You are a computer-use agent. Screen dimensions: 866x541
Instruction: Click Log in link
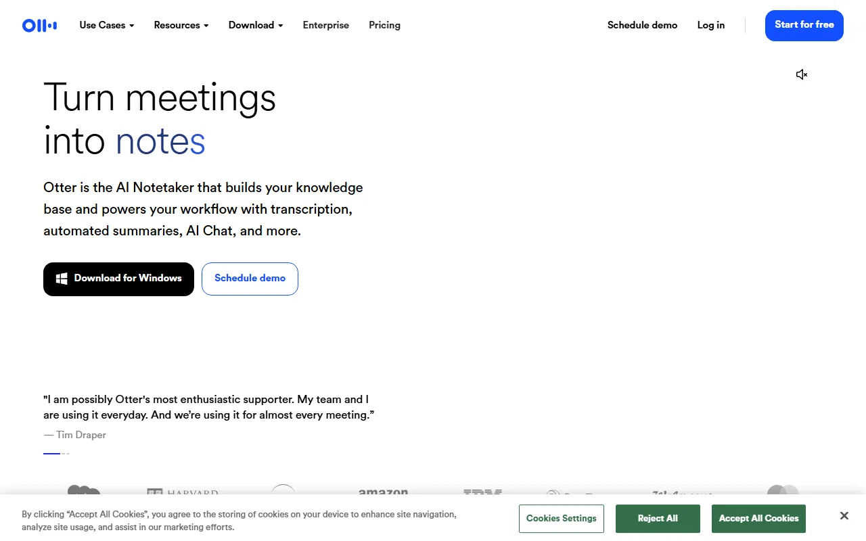710,26
